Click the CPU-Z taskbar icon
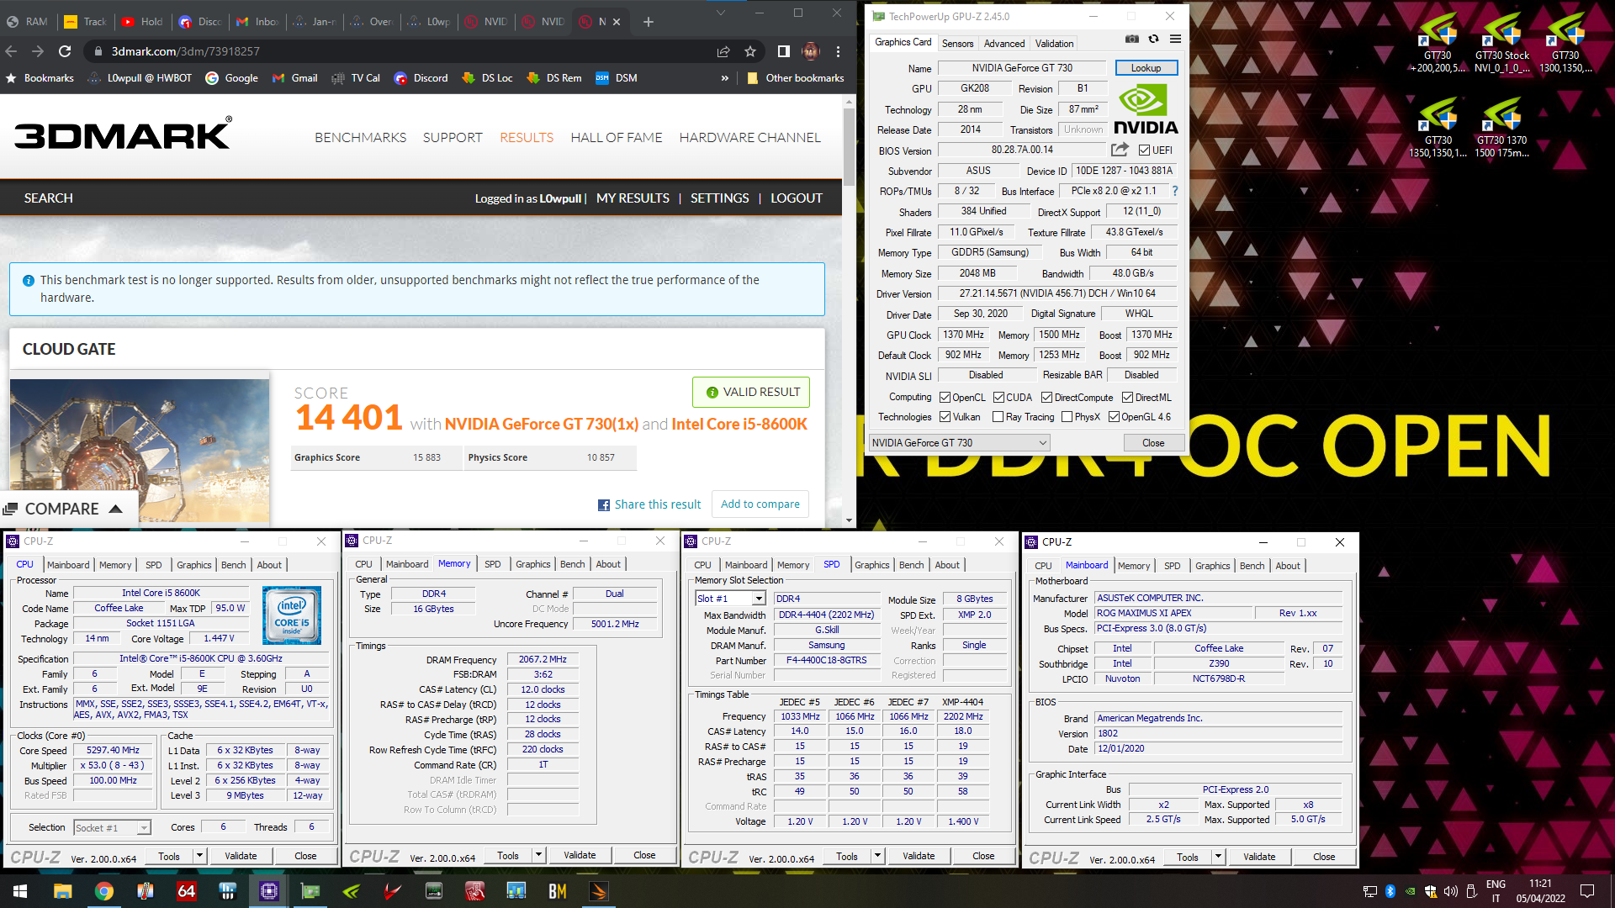 (269, 891)
